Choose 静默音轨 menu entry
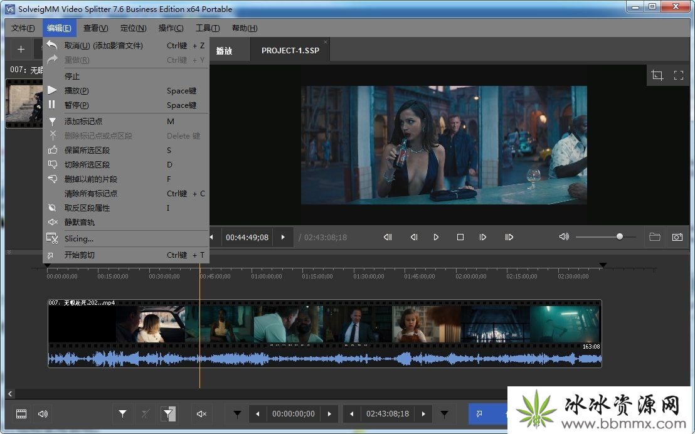Image resolution: width=695 pixels, height=434 pixels. tap(126, 222)
